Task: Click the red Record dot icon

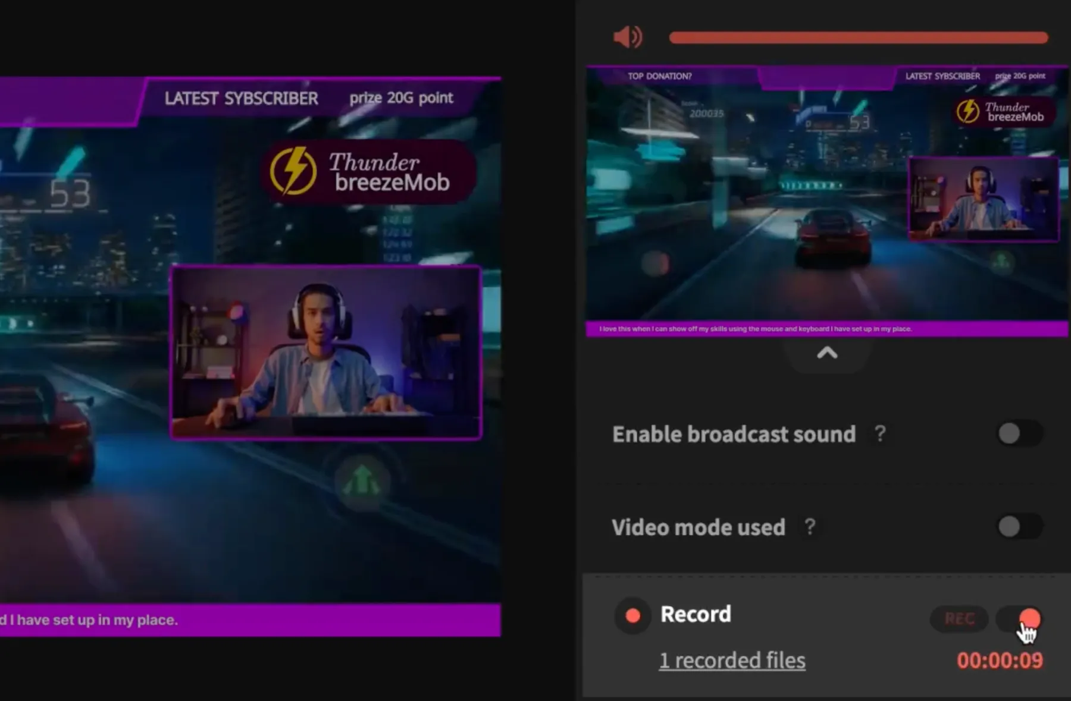Action: tap(633, 615)
